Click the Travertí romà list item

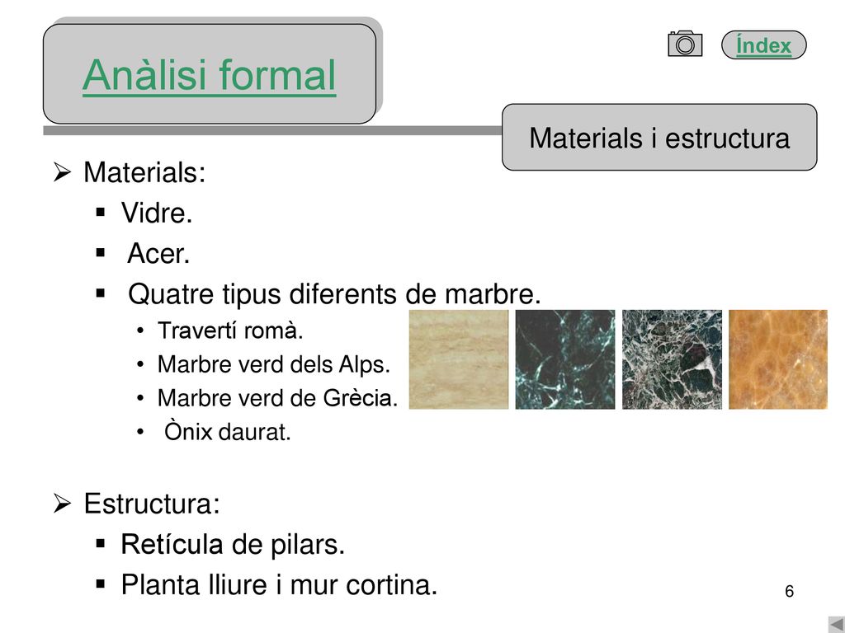[x=230, y=331]
